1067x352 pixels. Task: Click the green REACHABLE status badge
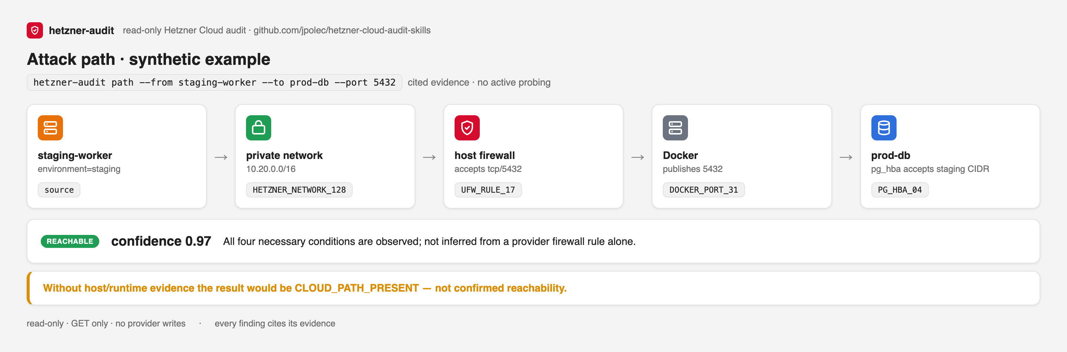click(x=70, y=241)
